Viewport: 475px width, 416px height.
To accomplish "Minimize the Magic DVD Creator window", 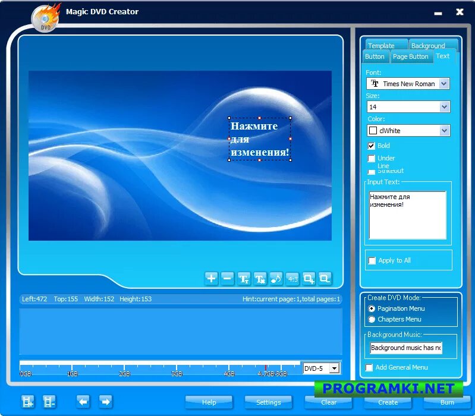I will (438, 13).
